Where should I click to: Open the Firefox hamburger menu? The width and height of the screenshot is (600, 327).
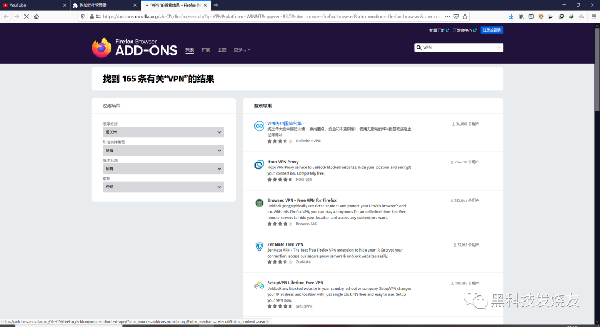coord(594,17)
